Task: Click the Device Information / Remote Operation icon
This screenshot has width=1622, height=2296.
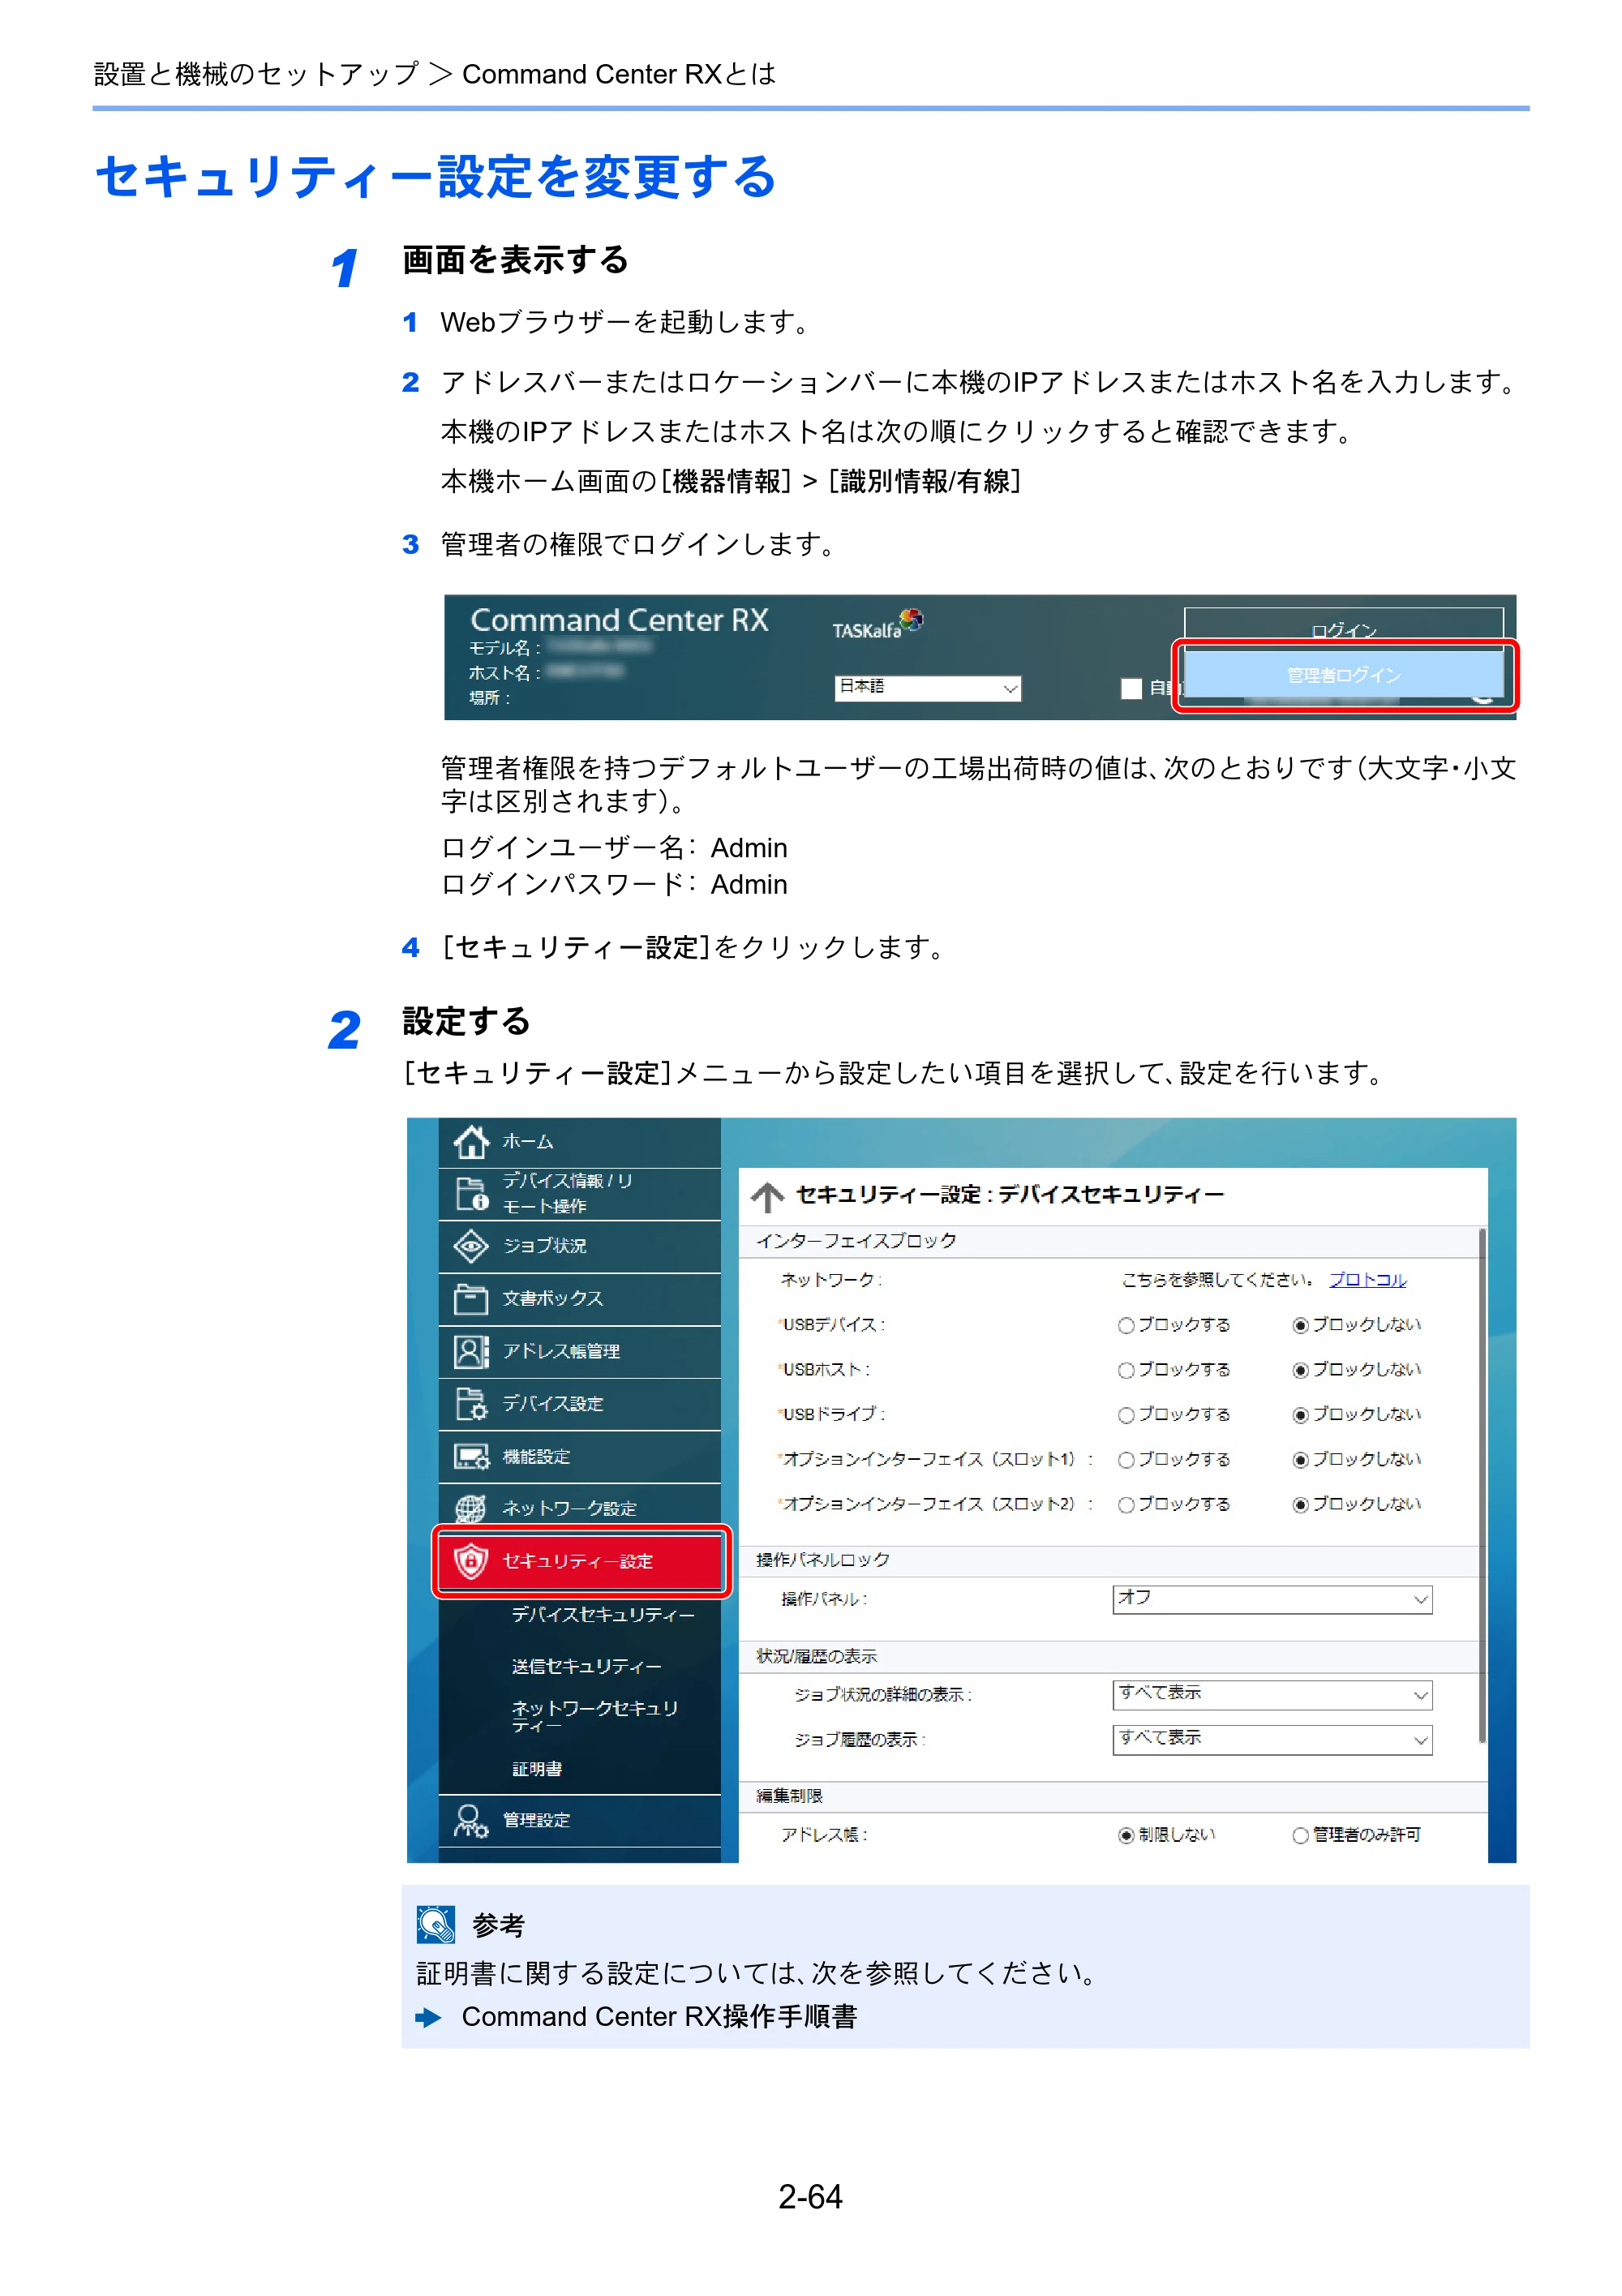Action: [x=471, y=1193]
